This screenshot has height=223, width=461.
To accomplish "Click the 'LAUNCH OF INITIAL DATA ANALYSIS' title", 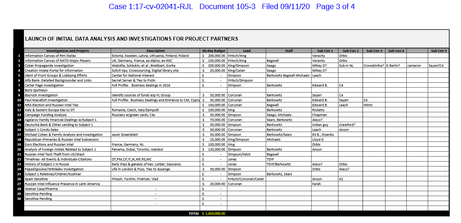I will click(131, 39).
